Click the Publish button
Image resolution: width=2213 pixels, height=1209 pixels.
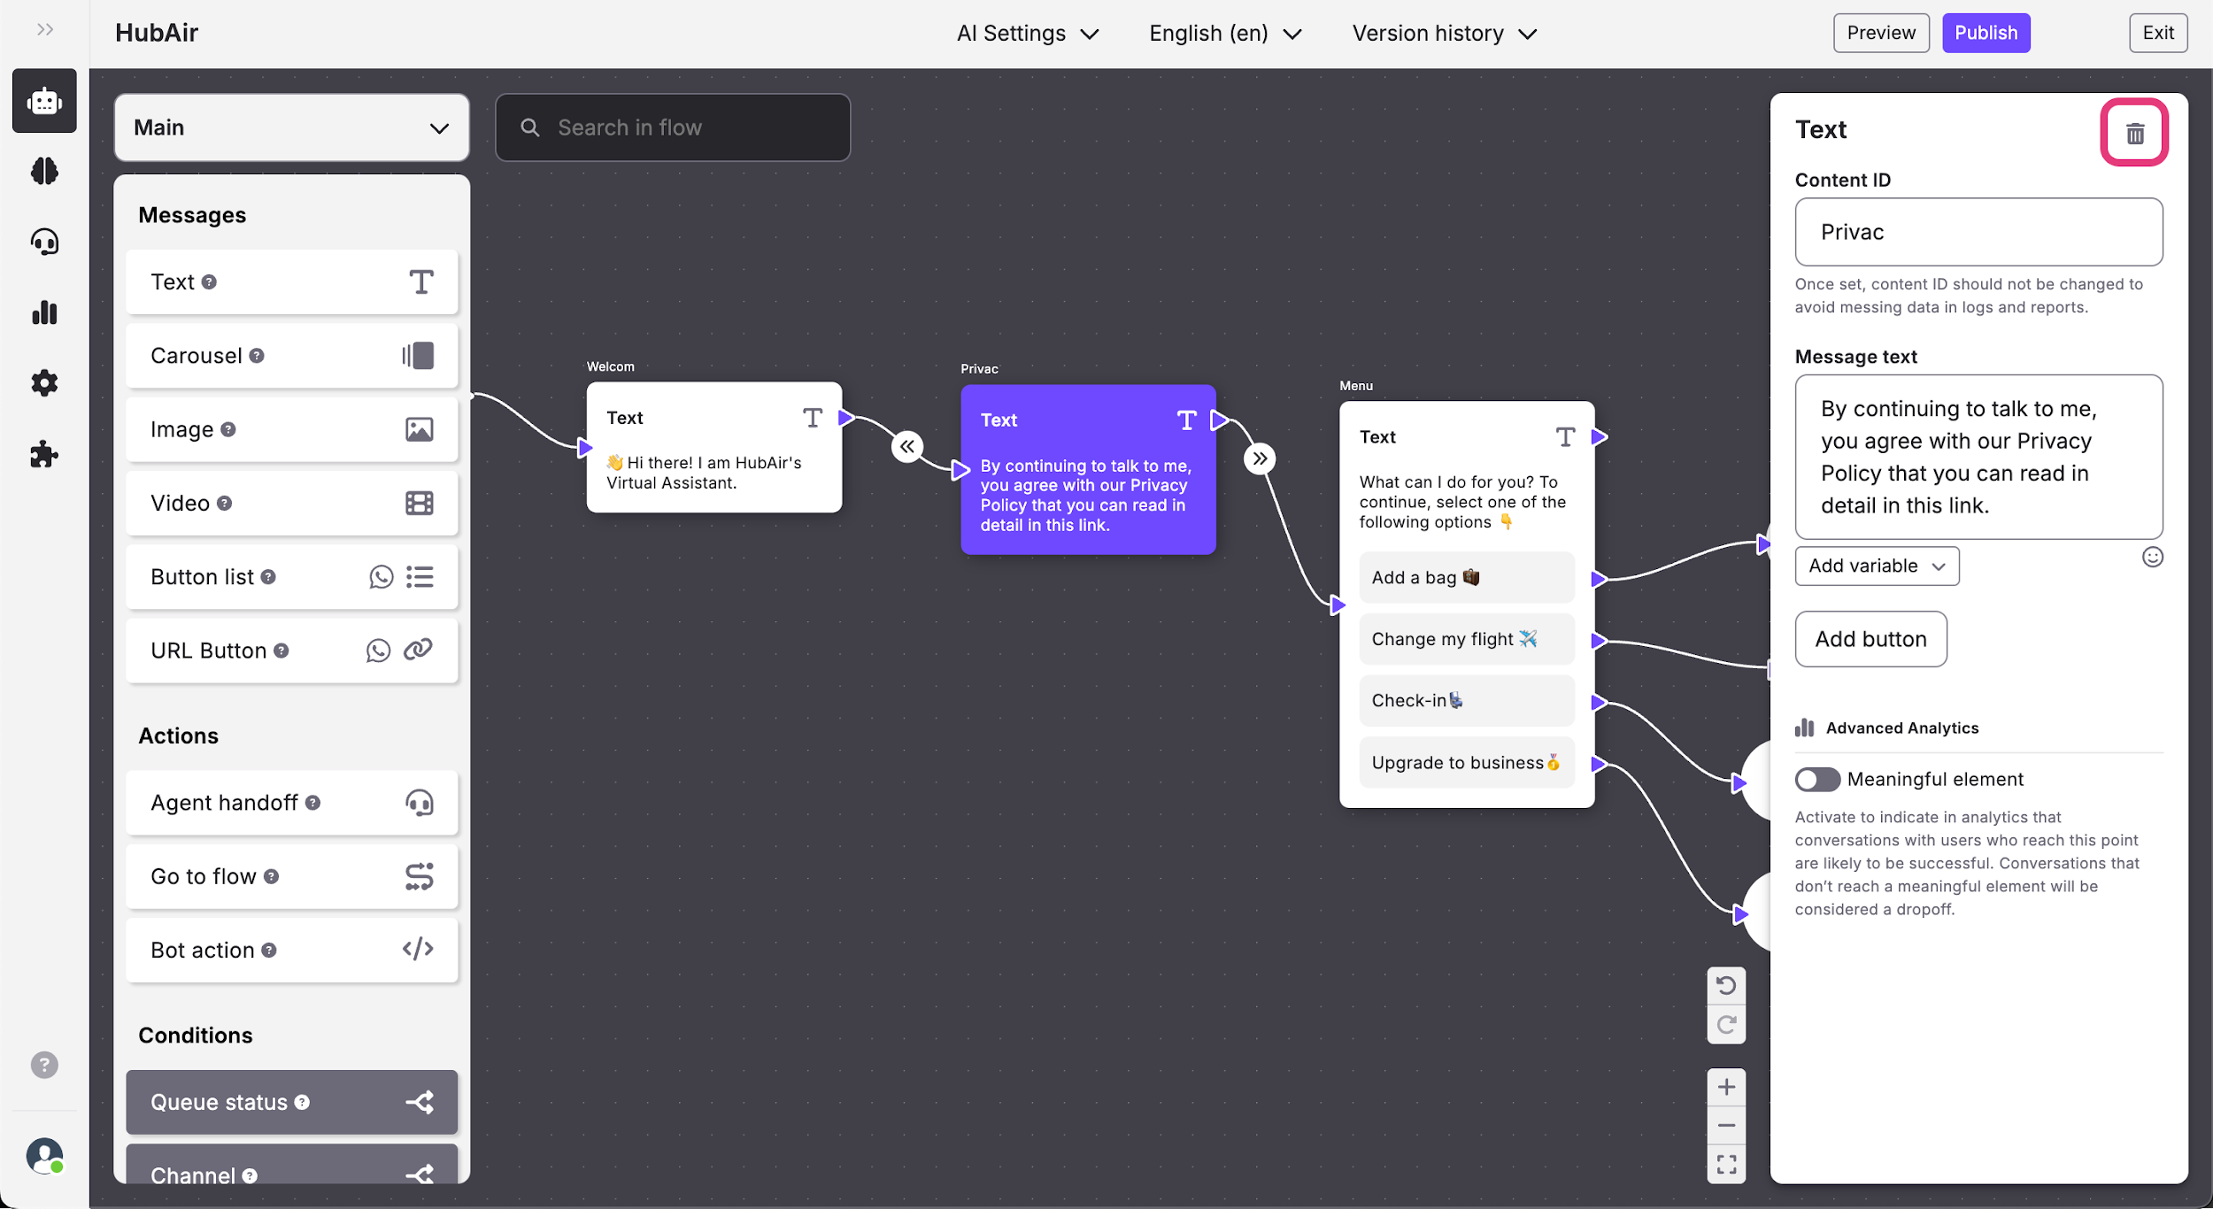click(1986, 33)
